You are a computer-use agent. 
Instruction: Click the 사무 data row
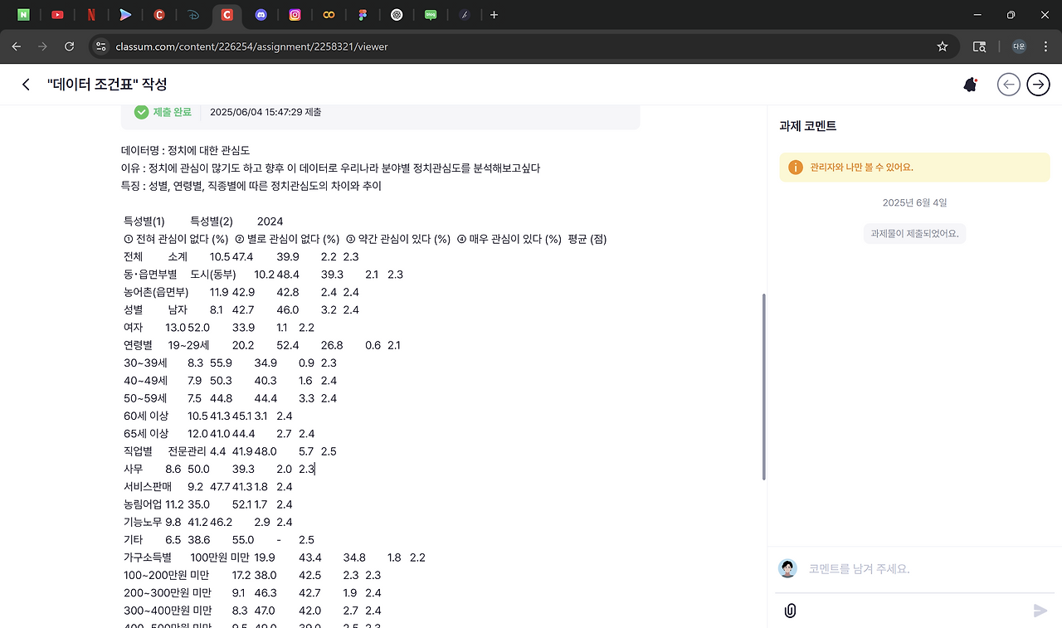[219, 469]
